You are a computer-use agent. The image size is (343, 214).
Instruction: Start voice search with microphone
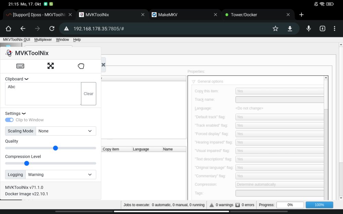[309, 29]
